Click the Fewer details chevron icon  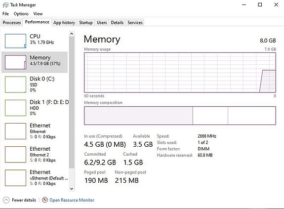coord(6,200)
